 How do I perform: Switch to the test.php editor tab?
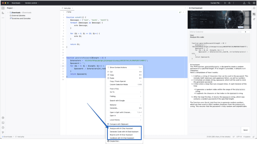(67, 8)
